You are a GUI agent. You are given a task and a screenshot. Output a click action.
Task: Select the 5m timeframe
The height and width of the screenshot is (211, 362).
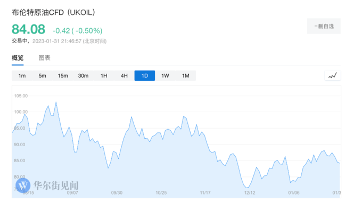tap(42, 75)
